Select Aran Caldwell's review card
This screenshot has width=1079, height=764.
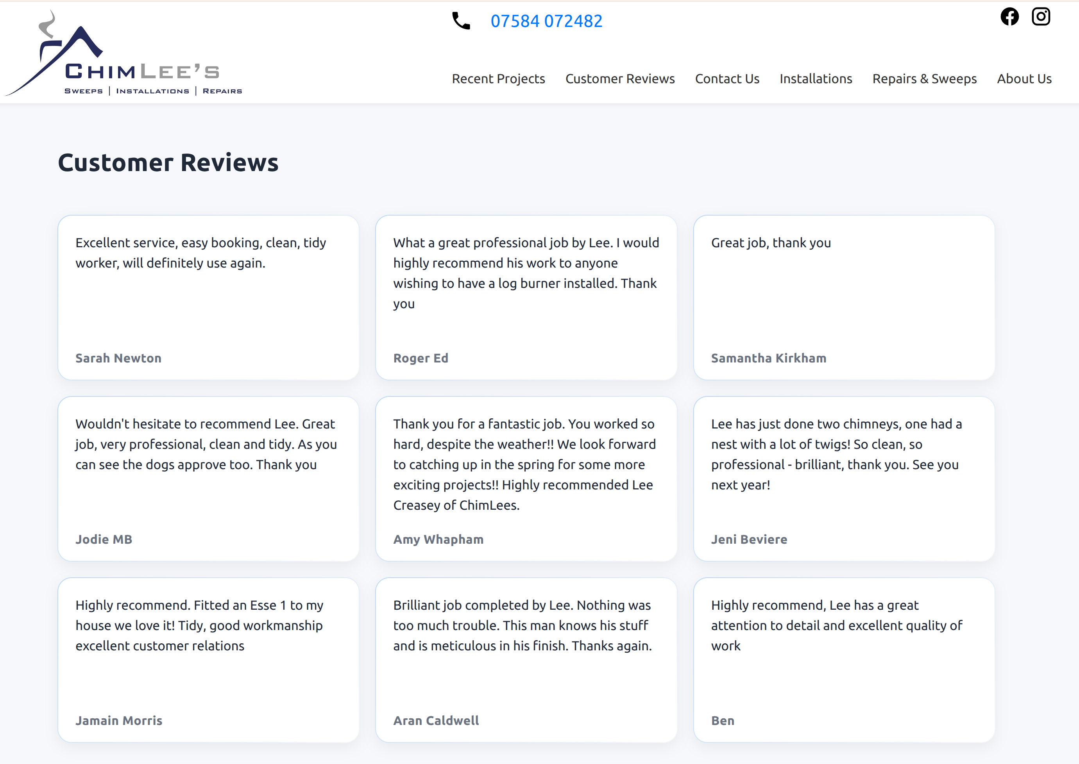[x=526, y=660]
